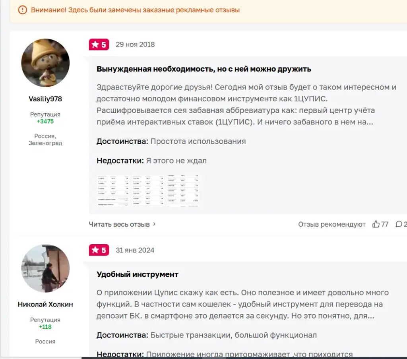Click 'Отзыв рекомендуют' text
407x359 pixels.
pyautogui.click(x=332, y=224)
